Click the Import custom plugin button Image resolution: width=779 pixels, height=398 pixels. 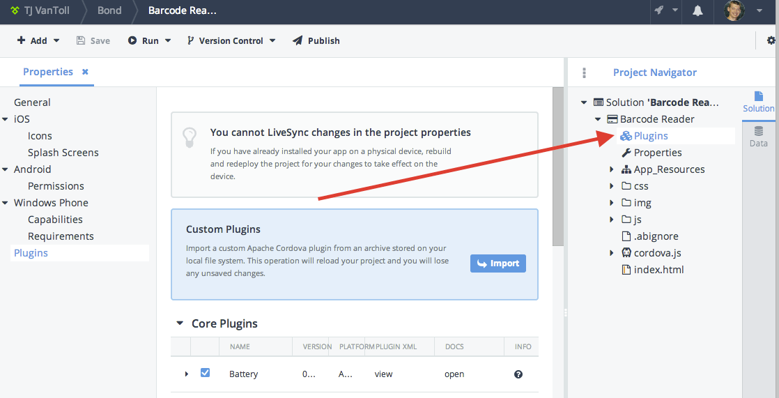[x=498, y=263]
